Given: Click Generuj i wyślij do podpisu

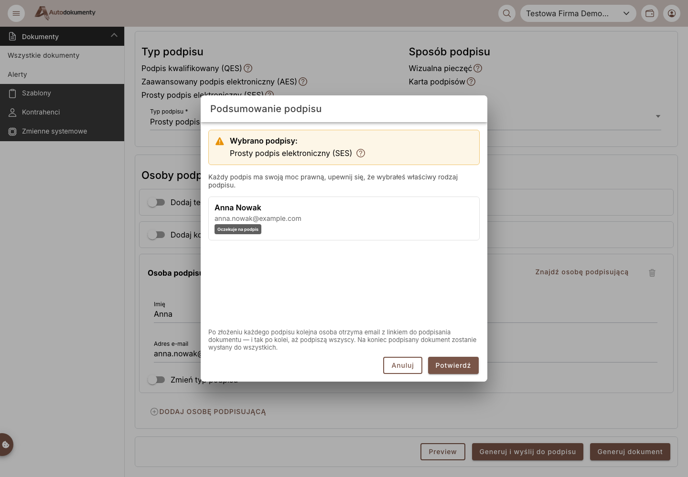Looking at the screenshot, I should click(527, 452).
